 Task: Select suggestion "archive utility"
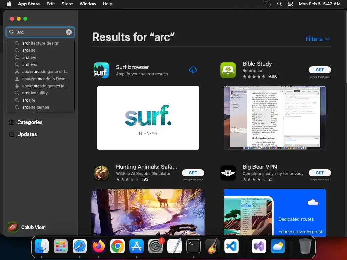(x=41, y=93)
